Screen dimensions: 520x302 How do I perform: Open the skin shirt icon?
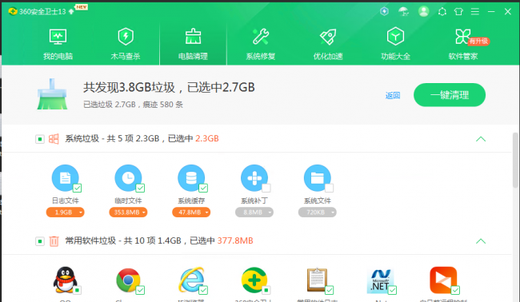458,12
